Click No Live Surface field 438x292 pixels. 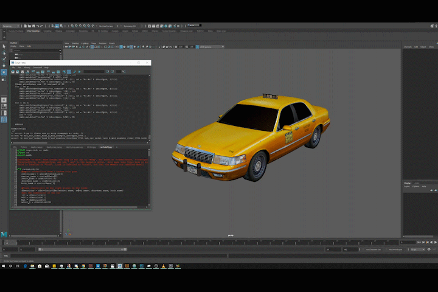[x=106, y=26]
